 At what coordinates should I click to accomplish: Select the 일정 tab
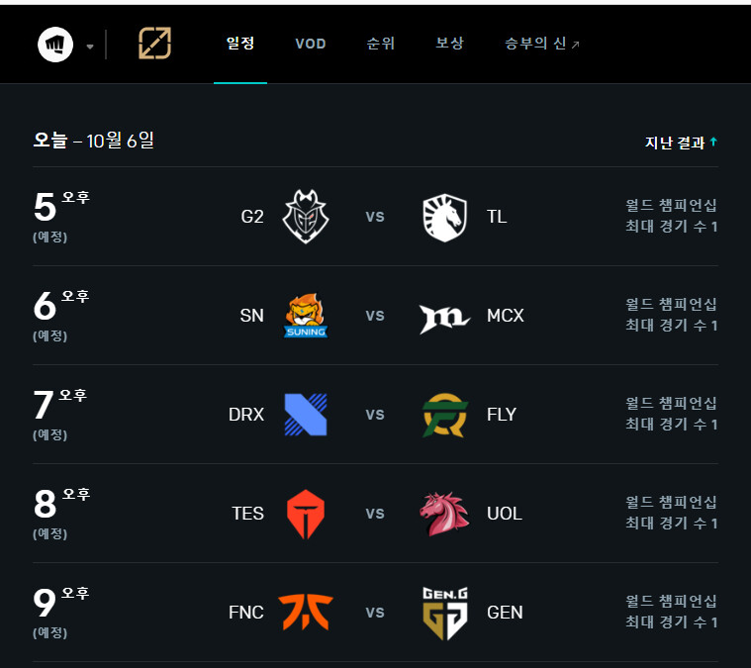click(240, 44)
